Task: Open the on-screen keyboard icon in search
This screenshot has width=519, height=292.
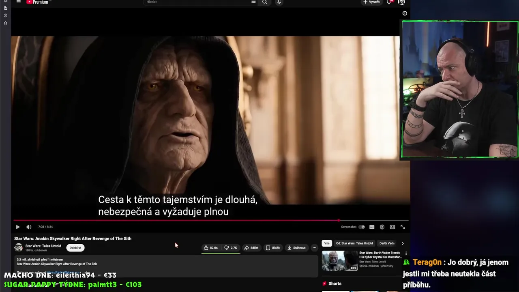Action: pos(253,2)
